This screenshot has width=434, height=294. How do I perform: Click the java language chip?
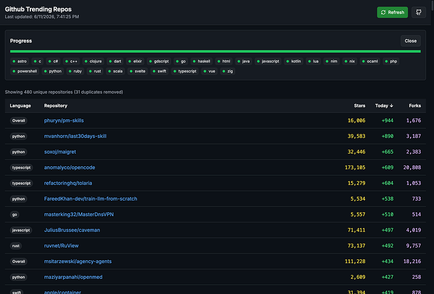(243, 61)
